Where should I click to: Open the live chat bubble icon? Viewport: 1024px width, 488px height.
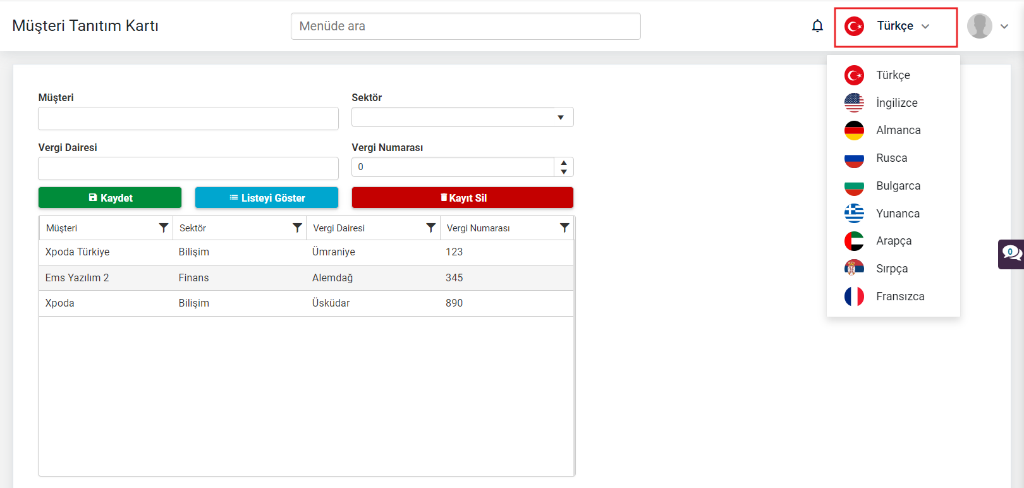pyautogui.click(x=1011, y=254)
